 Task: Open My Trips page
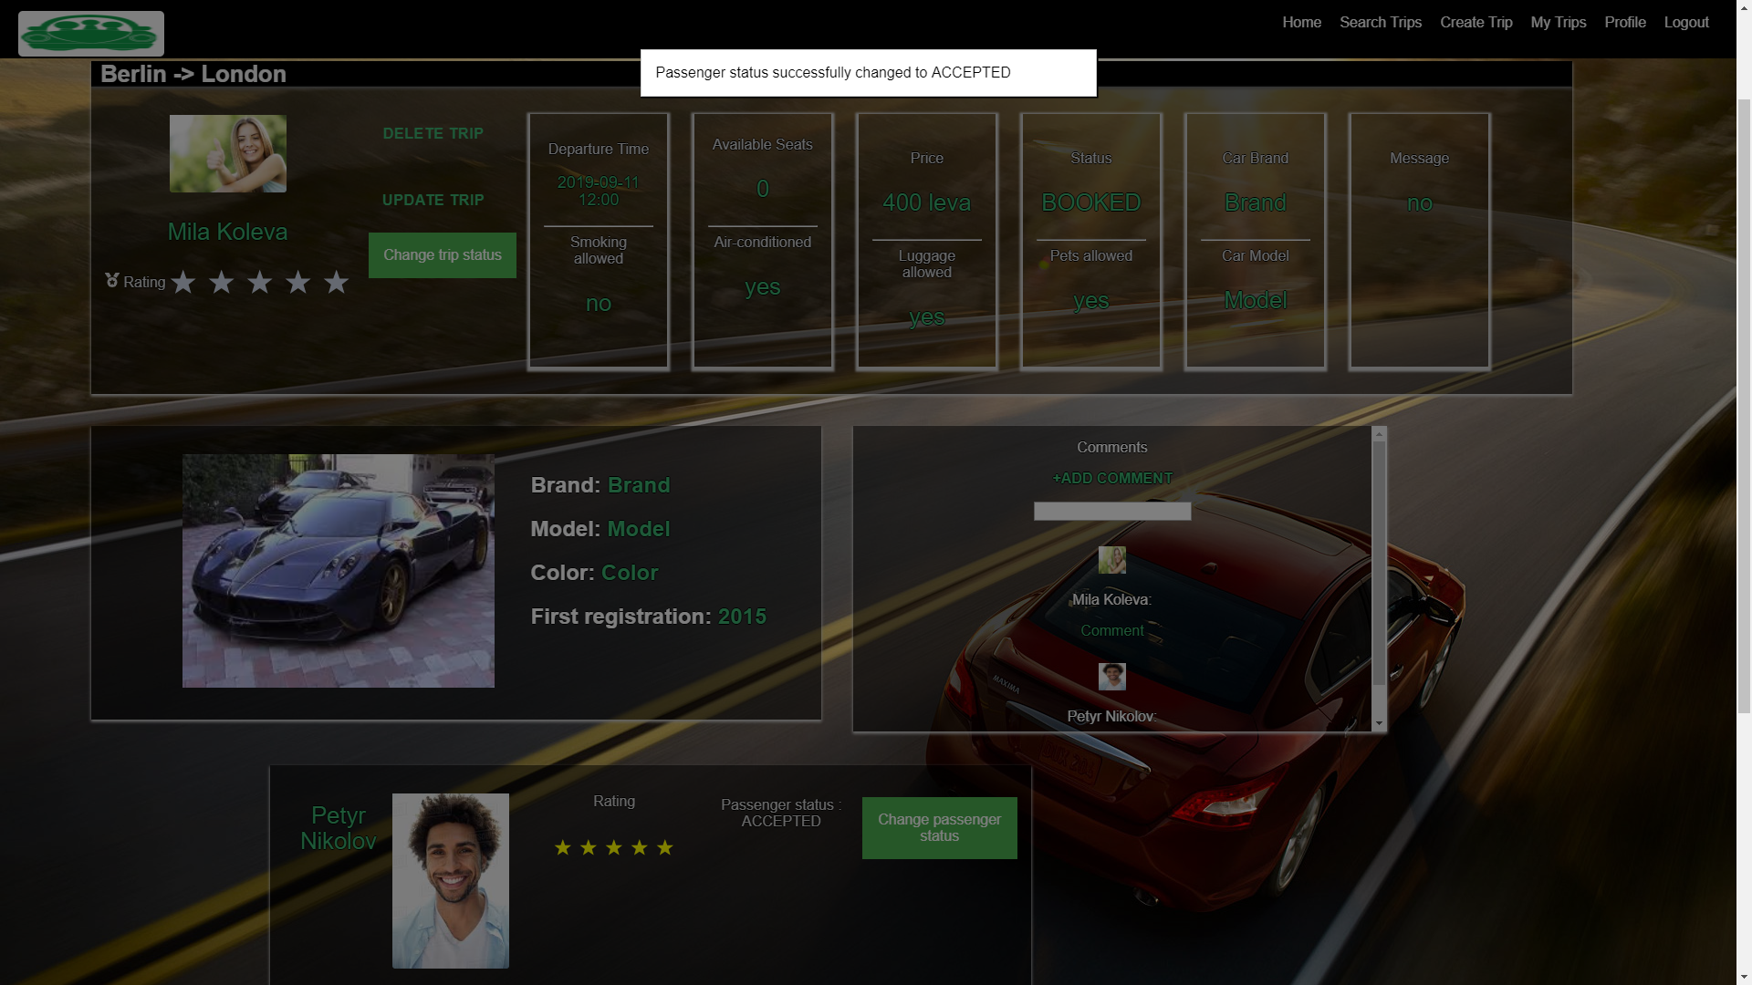coord(1559,22)
